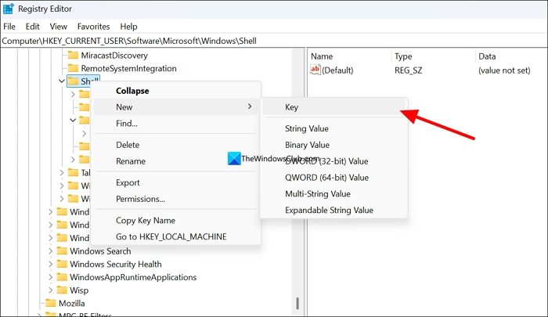This screenshot has width=548, height=317.
Task: Click Go to HKEY_LOCAL_MACHINE entry
Action: click(x=171, y=236)
